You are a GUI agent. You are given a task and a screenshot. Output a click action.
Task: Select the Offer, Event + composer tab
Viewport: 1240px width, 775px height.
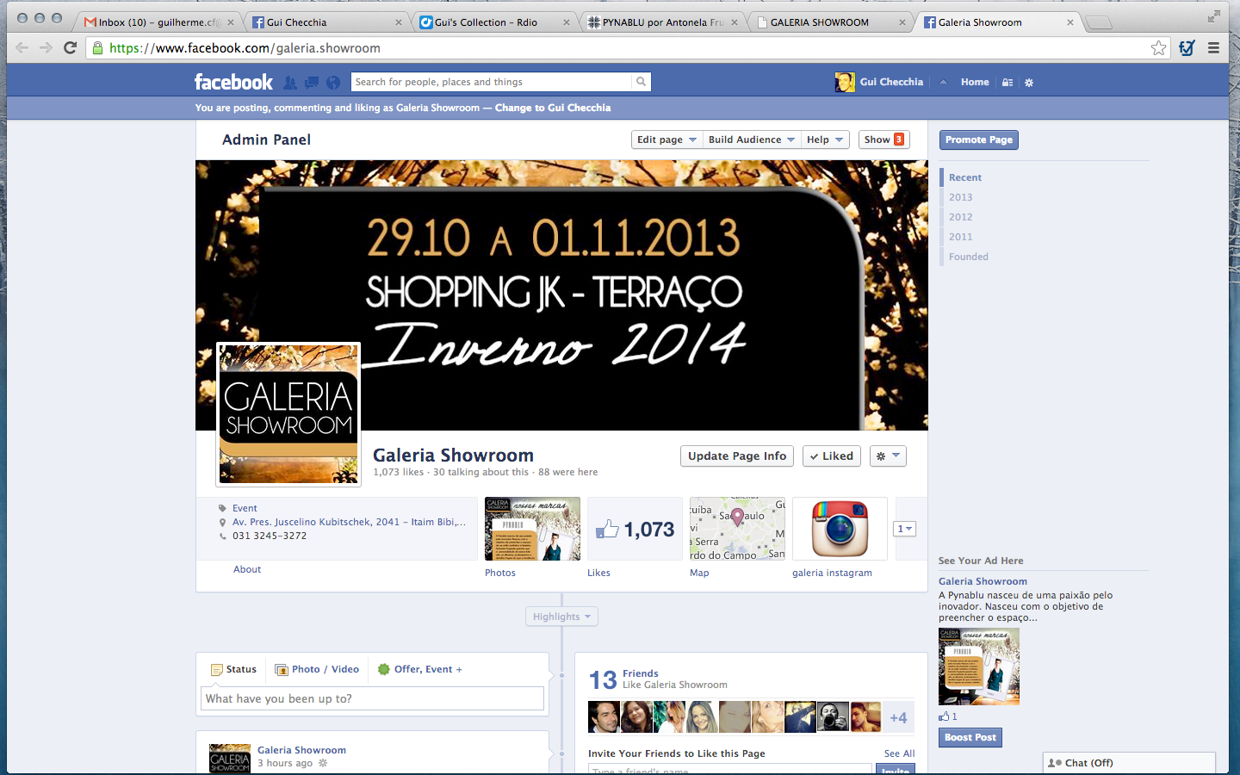[420, 669]
